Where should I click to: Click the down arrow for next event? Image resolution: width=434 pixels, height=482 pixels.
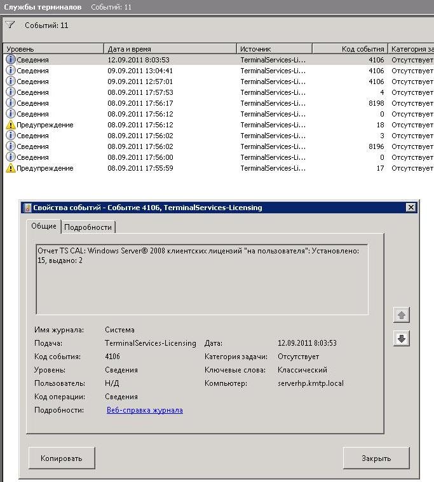point(401,339)
